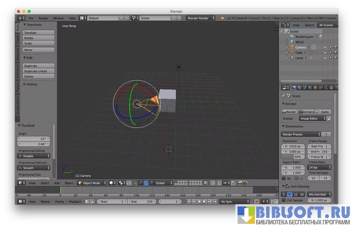Screen dimensions: 353x226
Task: Check the Full Sample option
Action: click(x=283, y=200)
